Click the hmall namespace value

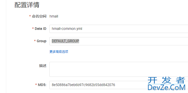click(54, 16)
